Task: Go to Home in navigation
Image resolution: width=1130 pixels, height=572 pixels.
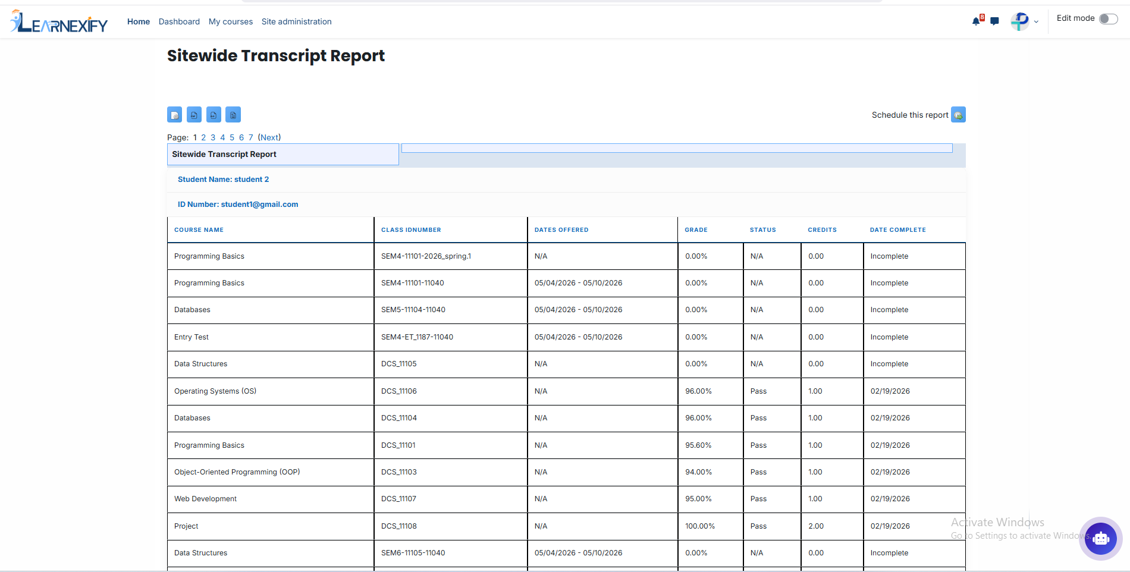Action: click(139, 21)
